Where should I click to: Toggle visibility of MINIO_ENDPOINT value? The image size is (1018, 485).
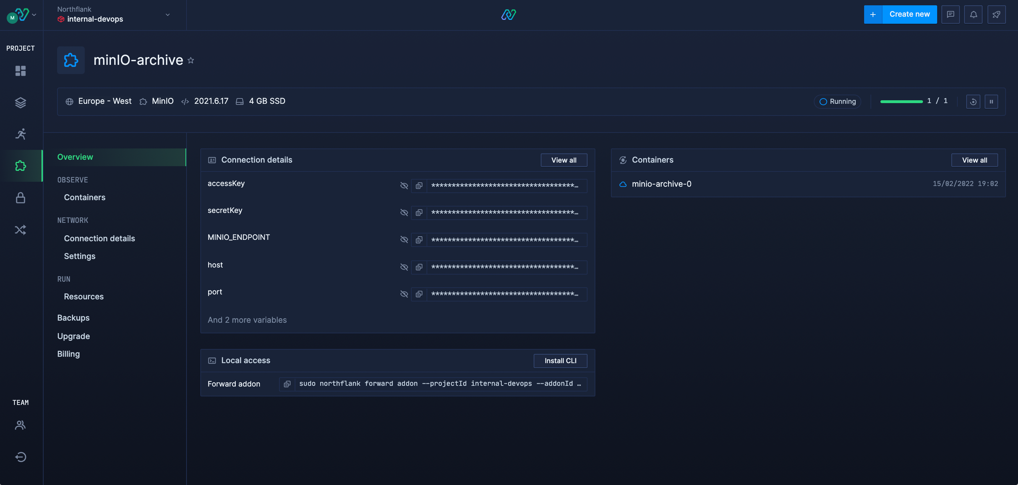click(x=404, y=239)
